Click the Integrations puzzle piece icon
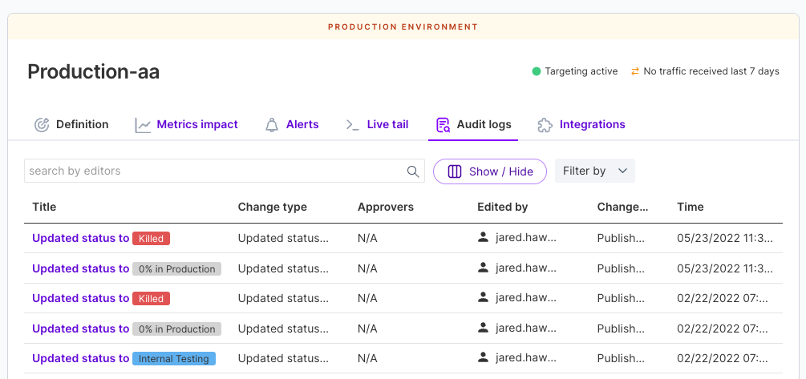 (545, 125)
